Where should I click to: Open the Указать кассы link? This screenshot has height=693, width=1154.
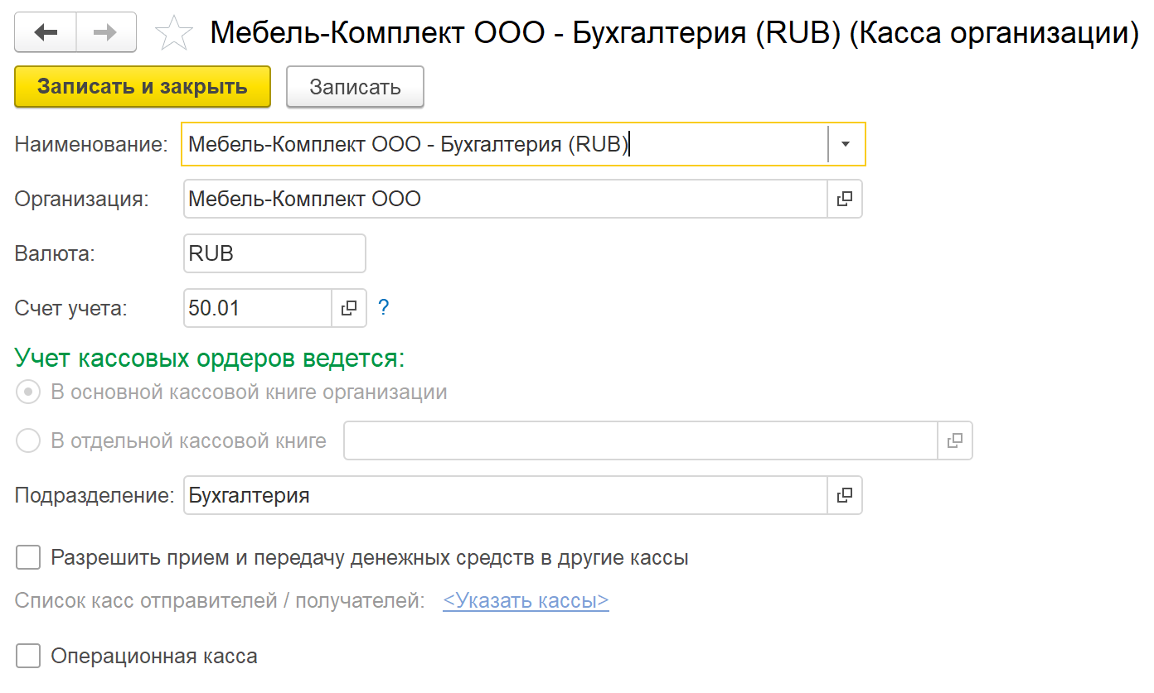click(526, 601)
